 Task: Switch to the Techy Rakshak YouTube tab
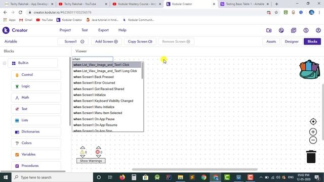tap(83, 4)
